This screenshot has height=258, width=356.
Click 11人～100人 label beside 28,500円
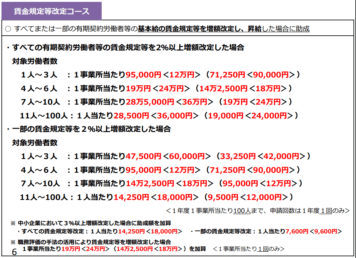coord(44,116)
